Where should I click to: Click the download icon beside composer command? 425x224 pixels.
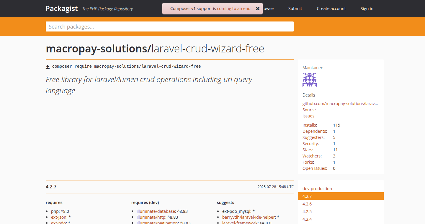click(x=48, y=67)
